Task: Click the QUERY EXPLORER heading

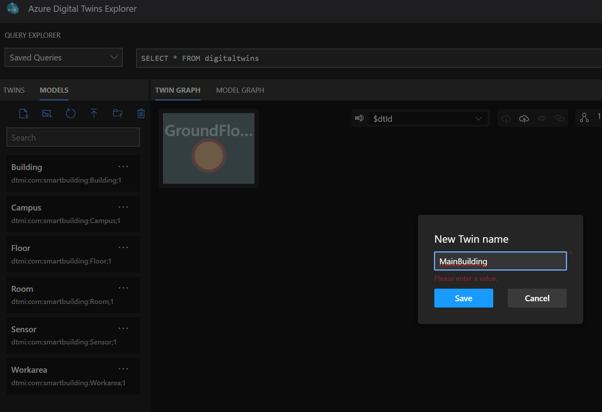Action: coord(33,35)
